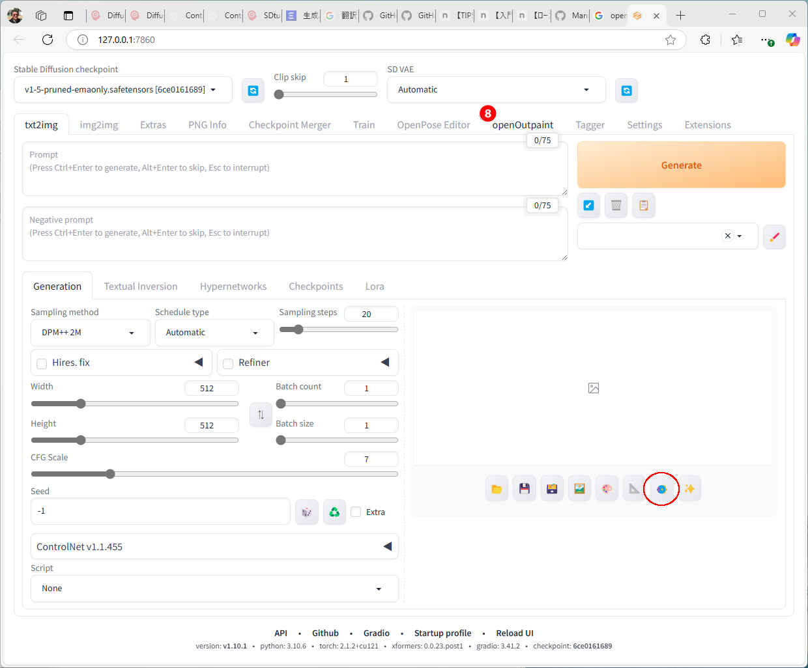The image size is (808, 668).
Task: Click the sparkle upscale icon under preview
Action: point(689,489)
